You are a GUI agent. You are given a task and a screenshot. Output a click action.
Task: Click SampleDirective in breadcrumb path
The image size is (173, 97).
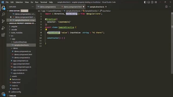point(91,11)
